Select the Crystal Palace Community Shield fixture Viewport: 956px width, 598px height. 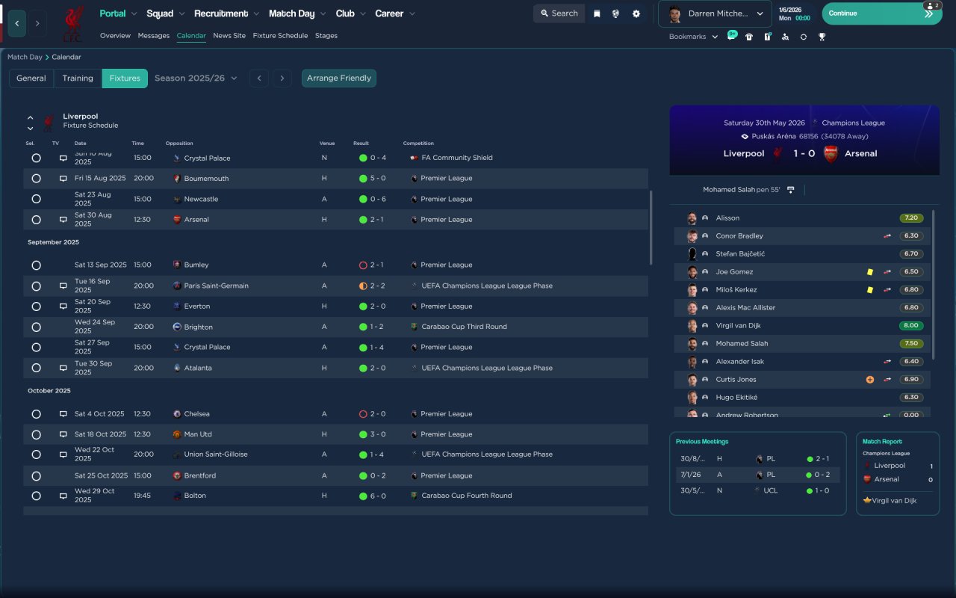click(36, 158)
